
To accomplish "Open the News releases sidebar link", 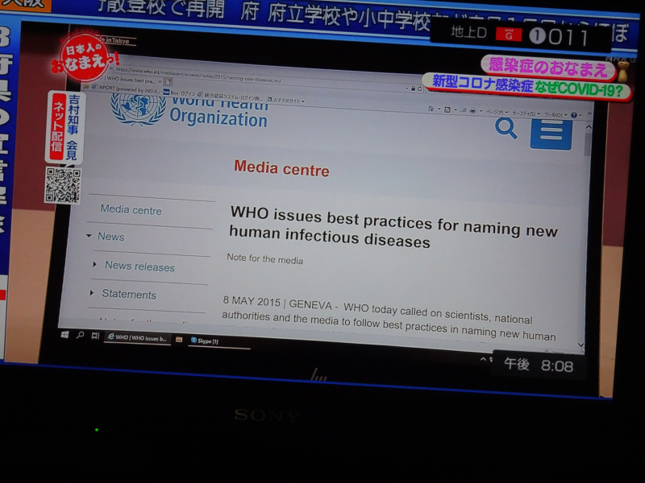I will tap(139, 266).
